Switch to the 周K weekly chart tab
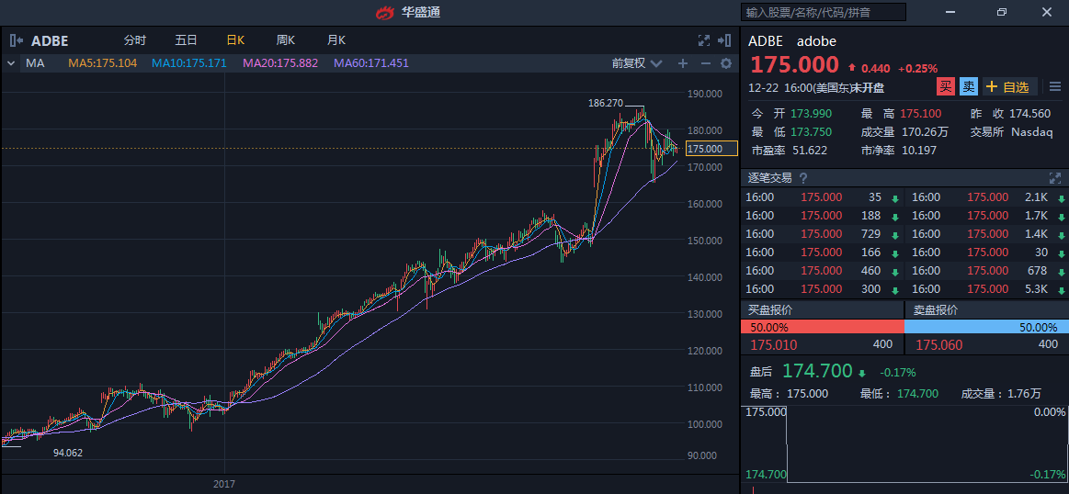The width and height of the screenshot is (1069, 494). pyautogui.click(x=285, y=40)
